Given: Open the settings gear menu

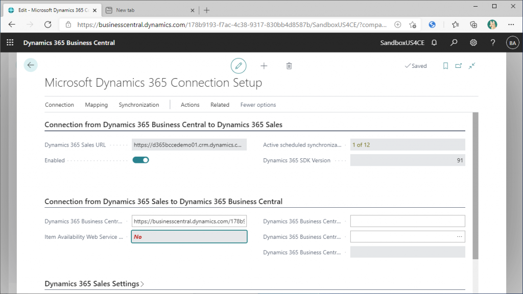Looking at the screenshot, I should click(x=473, y=43).
